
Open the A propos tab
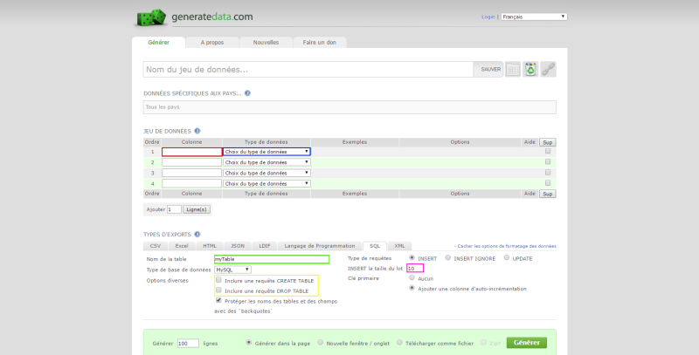click(x=213, y=42)
